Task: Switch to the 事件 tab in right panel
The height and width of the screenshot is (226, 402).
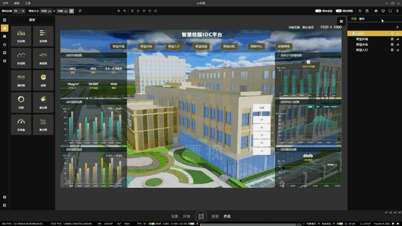Action: pyautogui.click(x=362, y=19)
